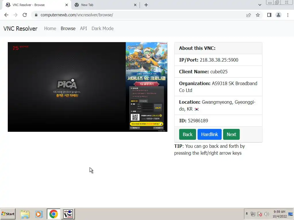Click the blue Hardlink button
This screenshot has height=220, width=294.
pos(209,134)
